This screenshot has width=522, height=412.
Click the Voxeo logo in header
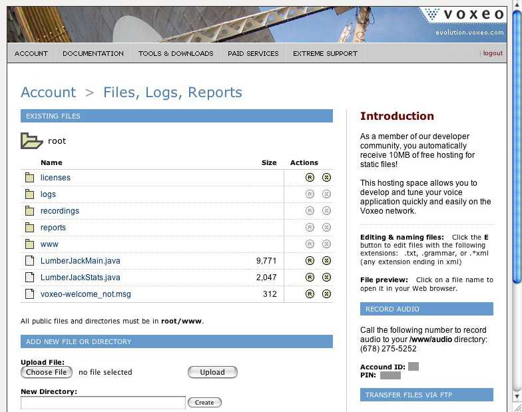tap(465, 15)
